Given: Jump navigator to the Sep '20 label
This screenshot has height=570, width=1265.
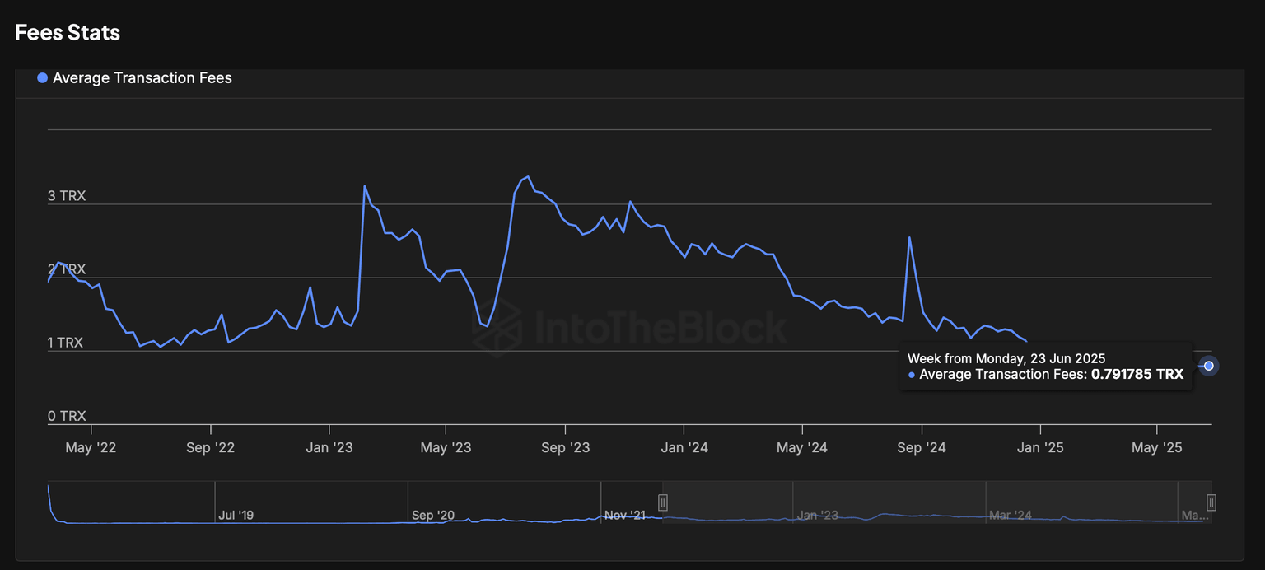Looking at the screenshot, I should point(433,516).
